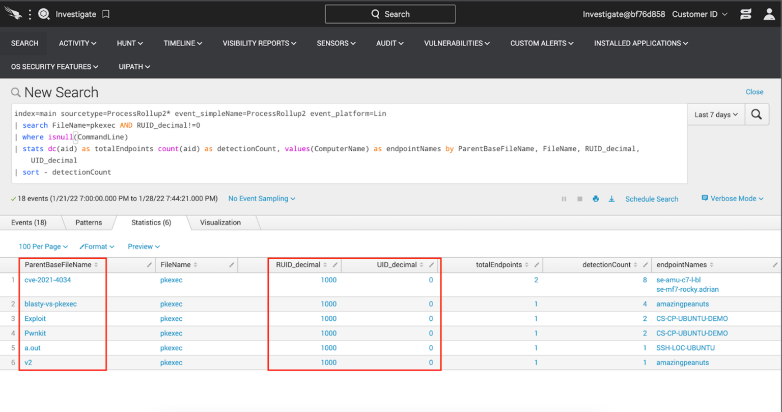Toggle sorting on the RUID_decimal column
Screen dimensions: 782x412
[325, 264]
